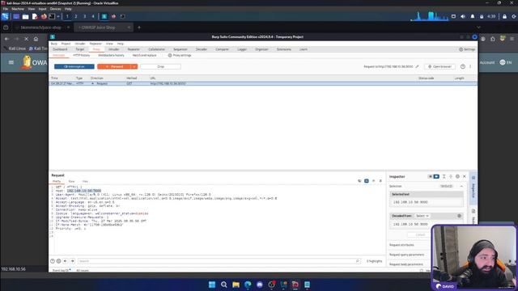The height and width of the screenshot is (291, 518).
Task: Open the notifications bell in Kali panel
Action: [x=473, y=16]
